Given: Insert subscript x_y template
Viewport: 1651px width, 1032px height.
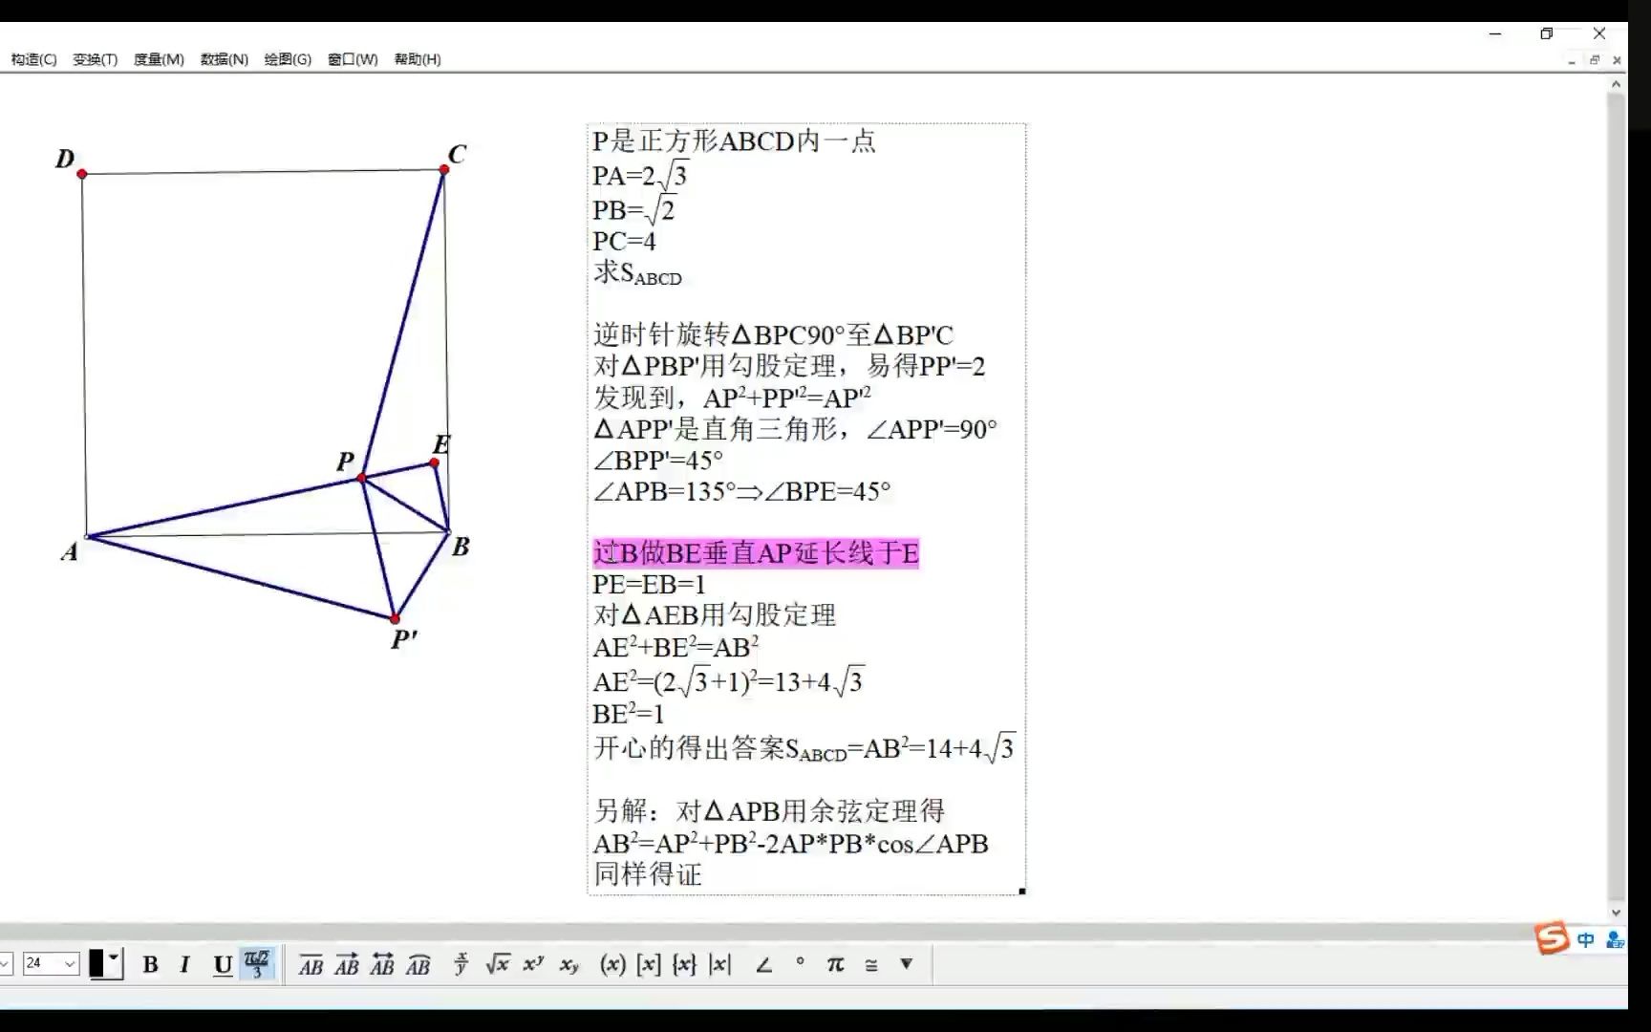Looking at the screenshot, I should (569, 965).
